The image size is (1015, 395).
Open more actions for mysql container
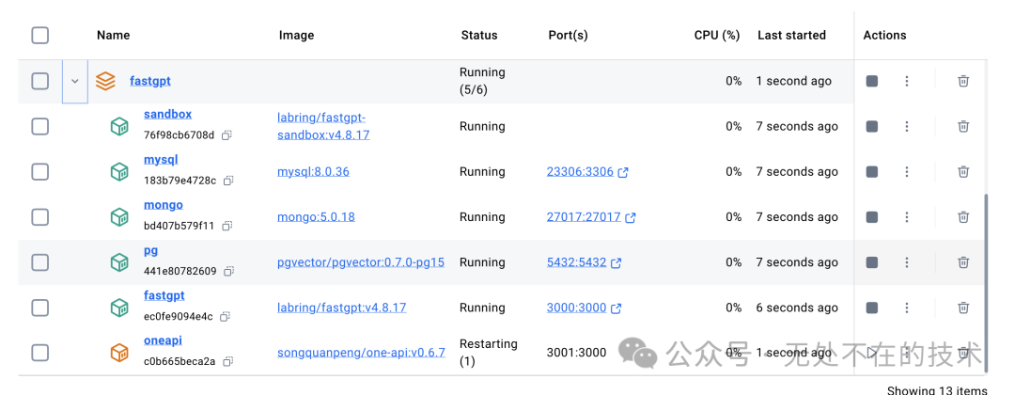(907, 171)
